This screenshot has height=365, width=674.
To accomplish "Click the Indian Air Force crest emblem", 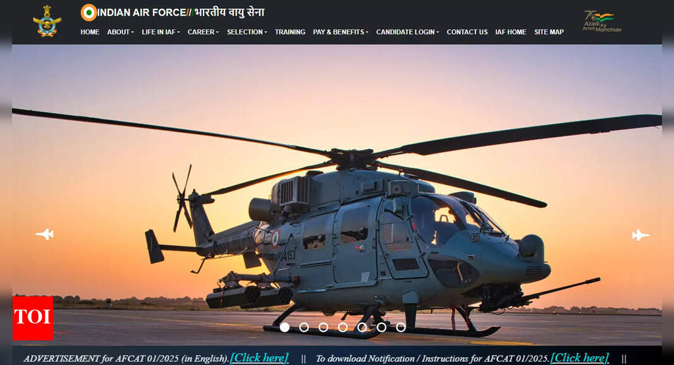I will [47, 21].
